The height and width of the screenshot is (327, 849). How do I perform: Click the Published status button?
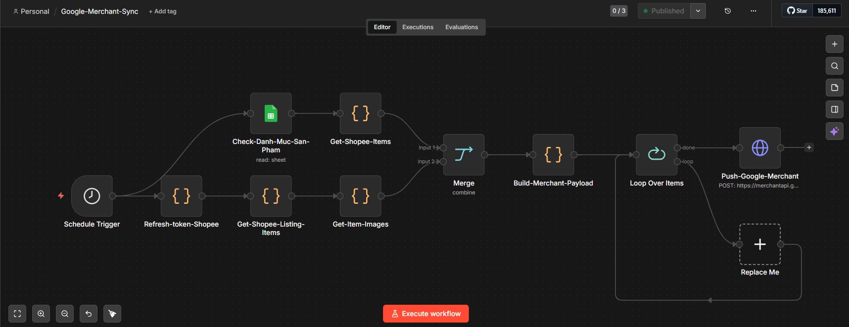(x=664, y=11)
